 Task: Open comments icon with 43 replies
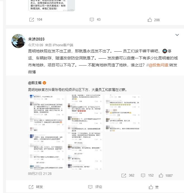[92, 20]
